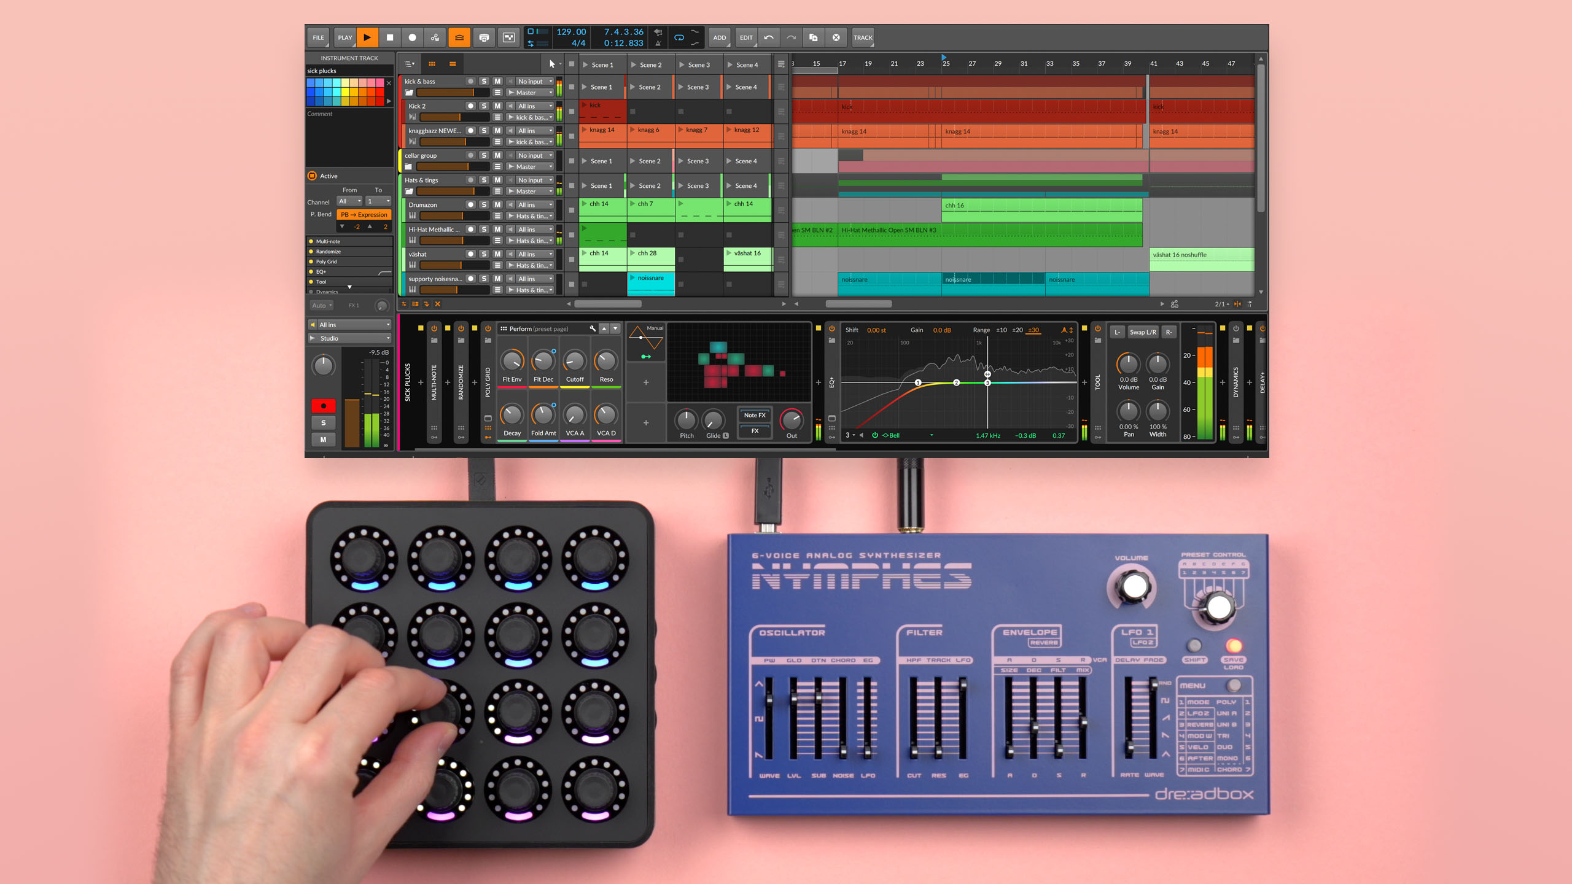Screen dimensions: 1572x884
Task: Toggle the automation write button
Action: click(x=435, y=37)
